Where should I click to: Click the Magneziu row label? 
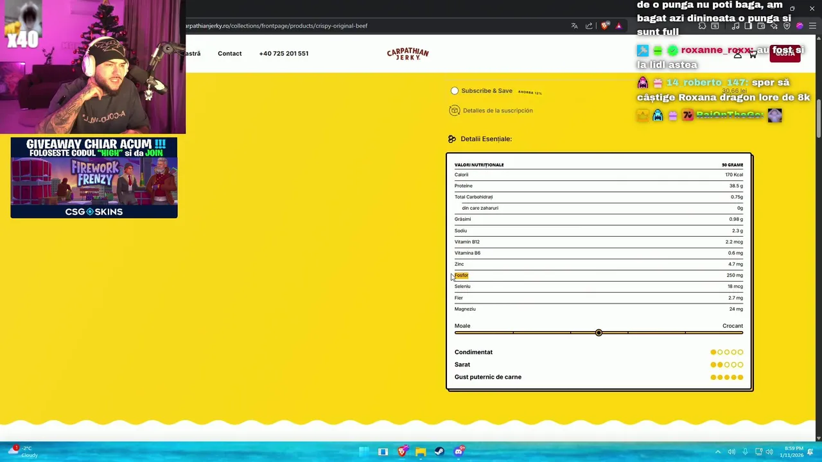click(x=465, y=309)
